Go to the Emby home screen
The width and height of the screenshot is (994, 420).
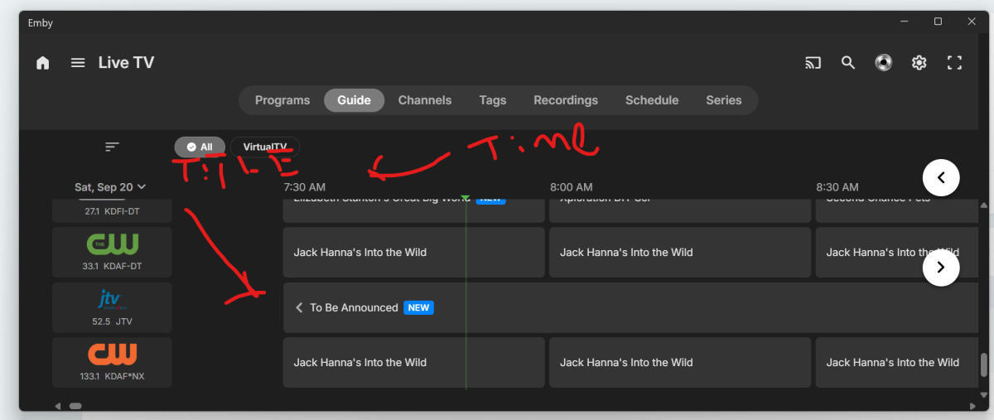[x=43, y=63]
